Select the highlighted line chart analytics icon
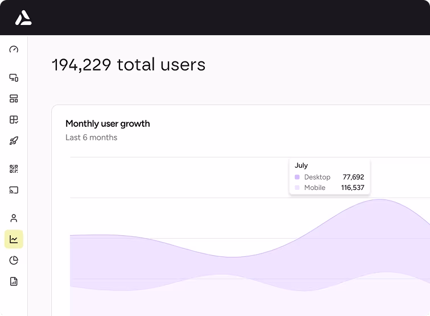The width and height of the screenshot is (430, 316). [x=14, y=239]
